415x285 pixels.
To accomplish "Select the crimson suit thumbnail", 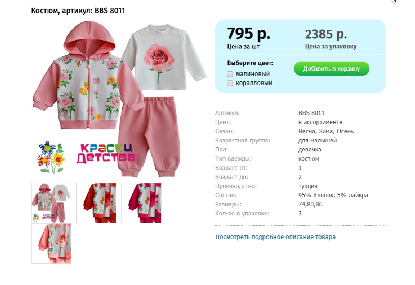I will [141, 203].
